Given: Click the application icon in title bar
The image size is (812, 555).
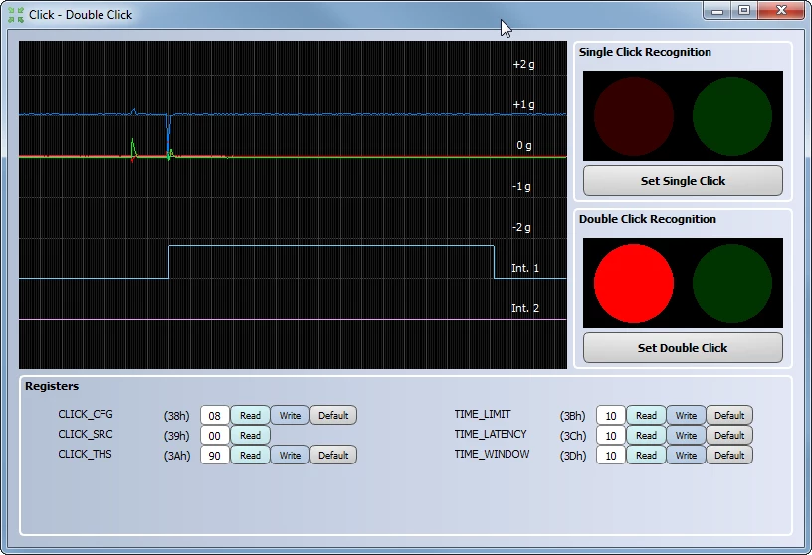Looking at the screenshot, I should point(16,15).
